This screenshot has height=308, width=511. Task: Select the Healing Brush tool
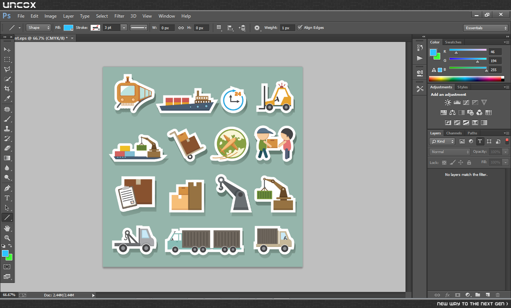pyautogui.click(x=7, y=109)
